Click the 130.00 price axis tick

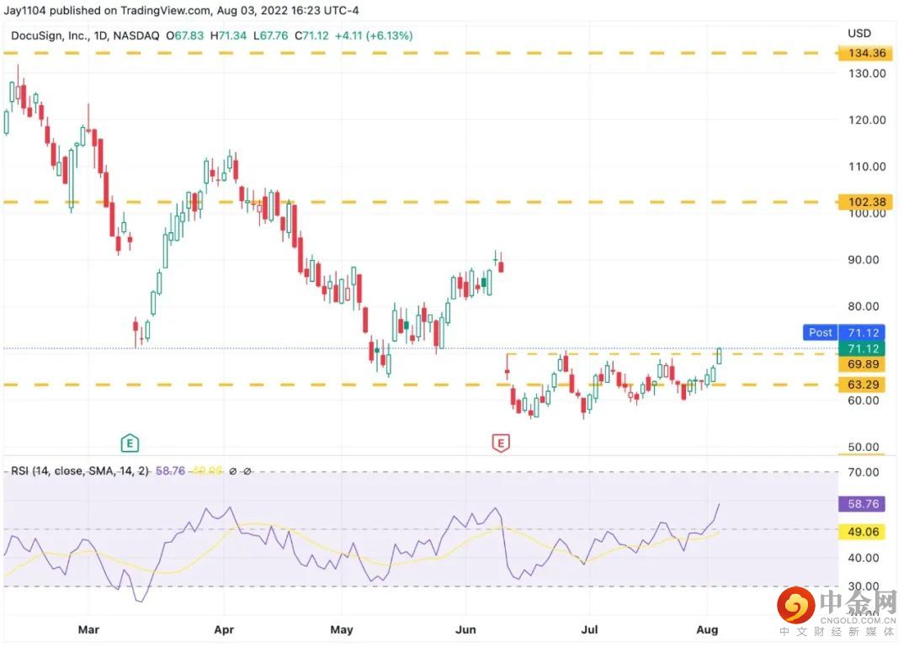click(867, 74)
